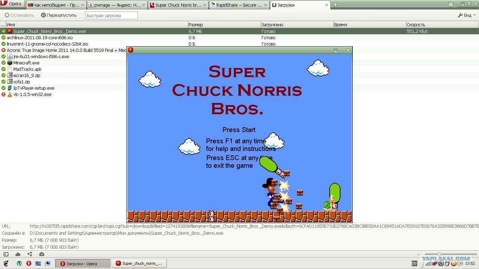Click the VLC cone icon
The image size is (479, 269).
[10, 94]
